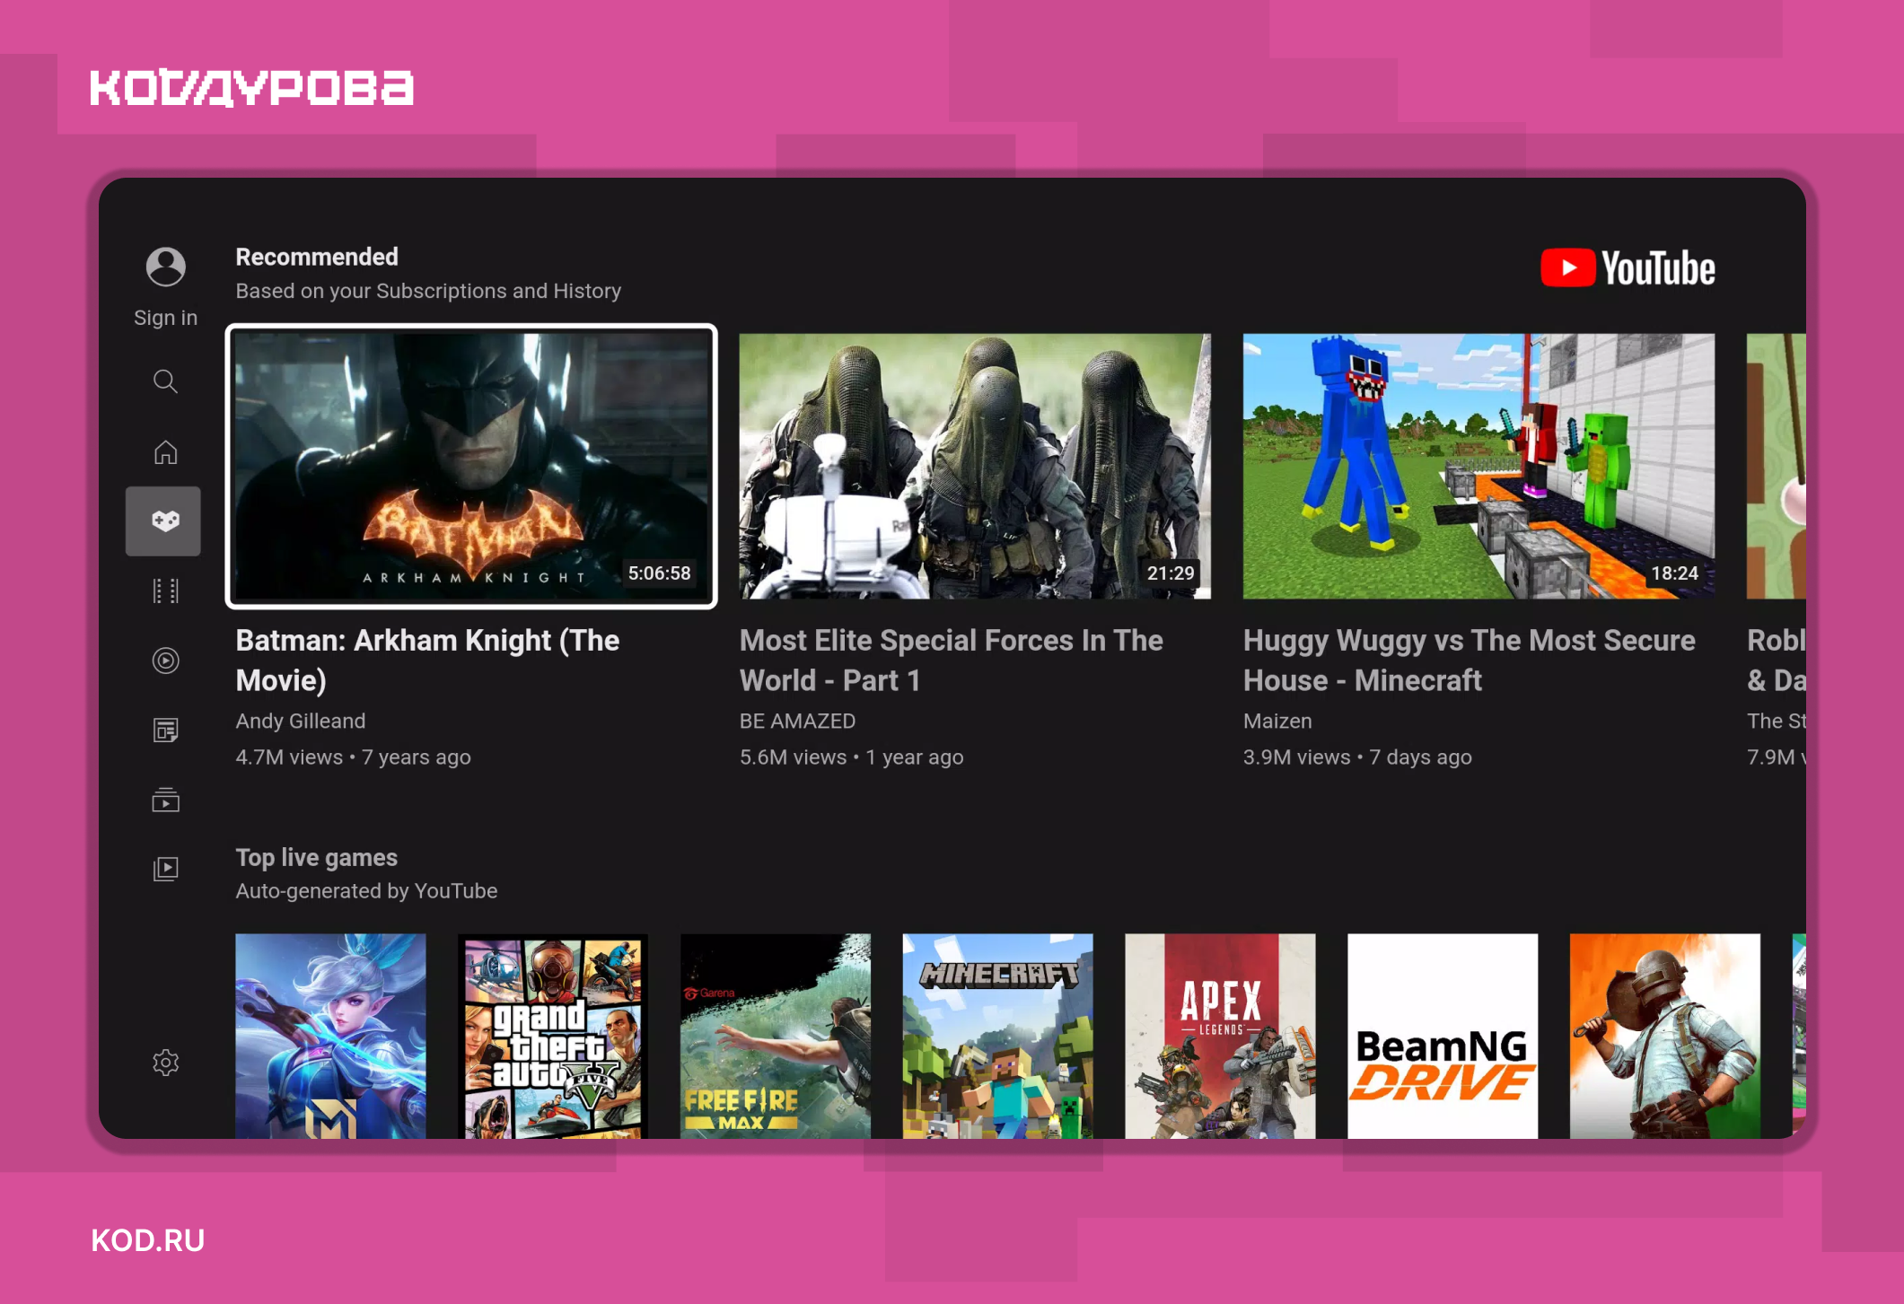Click the YouTube logo

coord(1628,268)
